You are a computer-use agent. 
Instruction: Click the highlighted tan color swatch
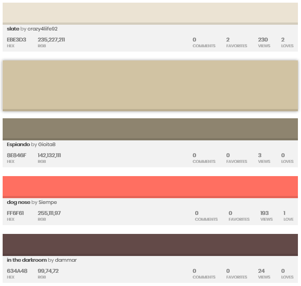150,86
